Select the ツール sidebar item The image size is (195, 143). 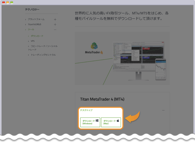tap(31, 30)
